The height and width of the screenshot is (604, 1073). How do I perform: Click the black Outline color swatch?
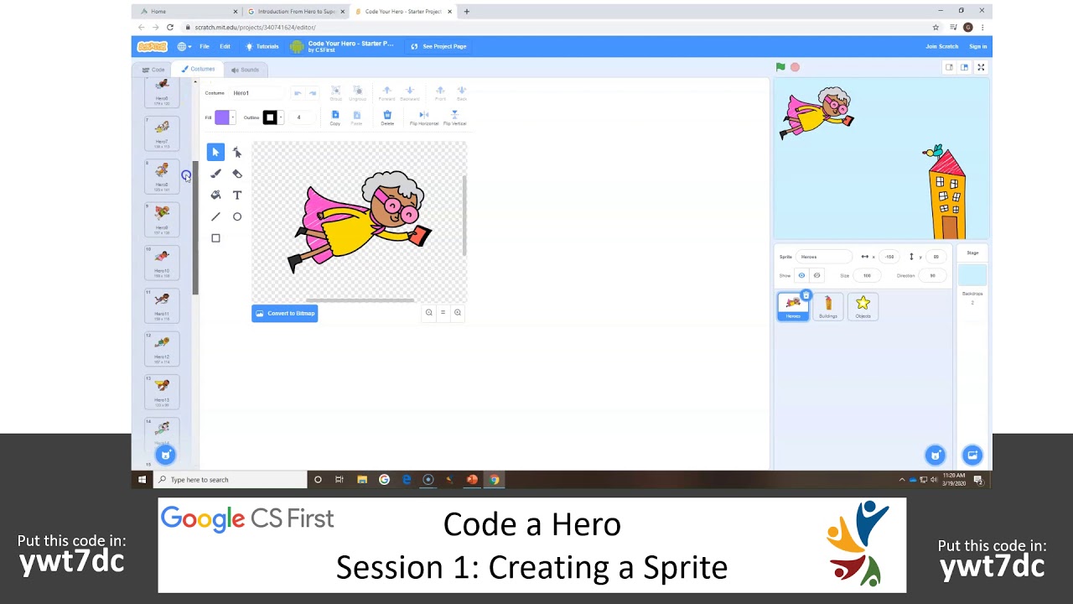pos(270,117)
